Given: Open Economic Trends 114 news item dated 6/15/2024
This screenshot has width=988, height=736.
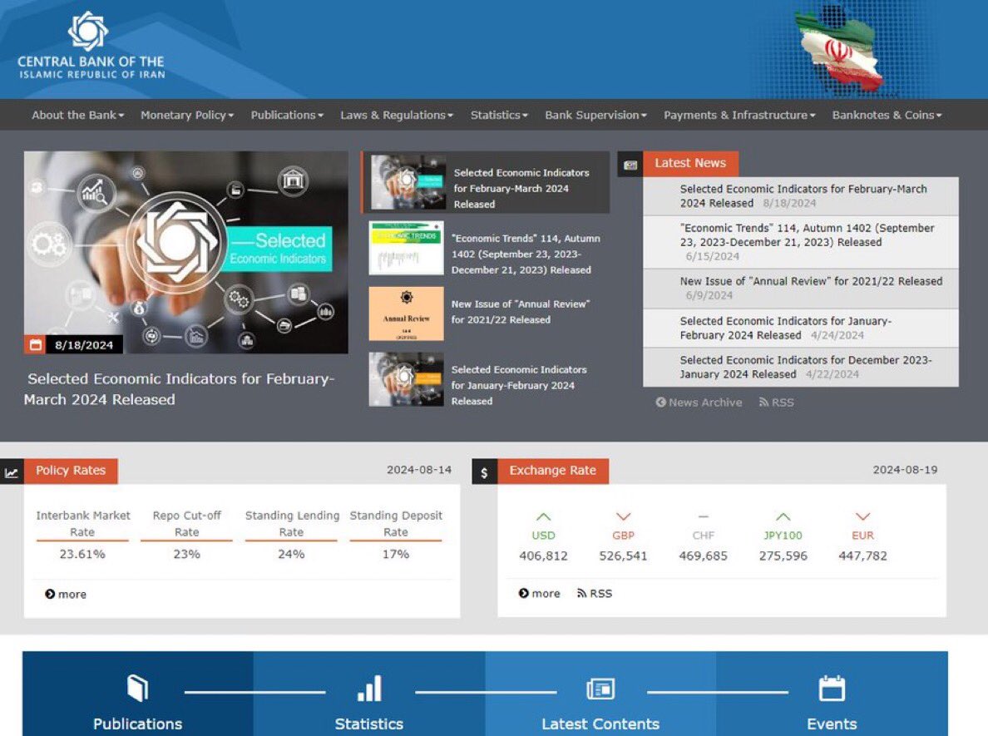Looking at the screenshot, I should tap(801, 242).
